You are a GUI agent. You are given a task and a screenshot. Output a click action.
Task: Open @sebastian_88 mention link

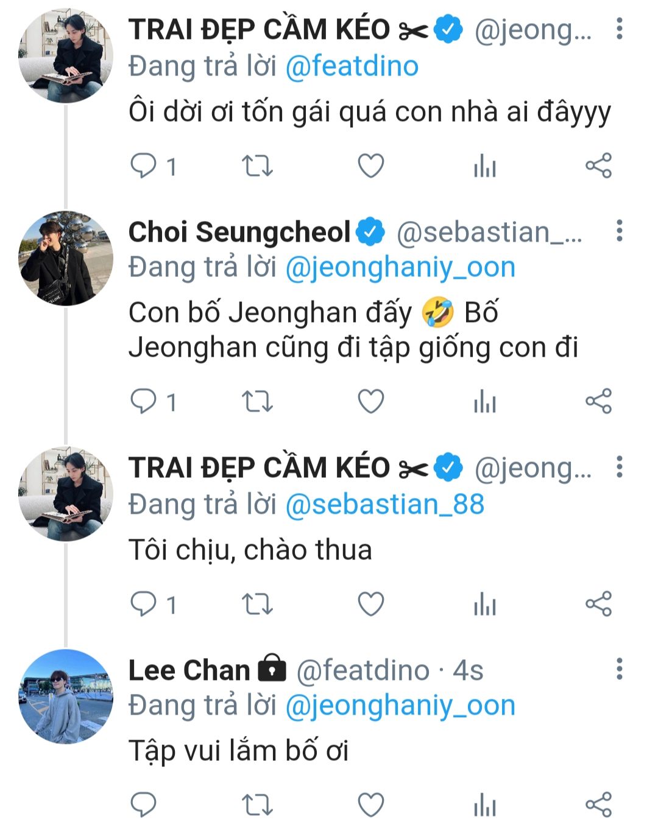pos(385,504)
